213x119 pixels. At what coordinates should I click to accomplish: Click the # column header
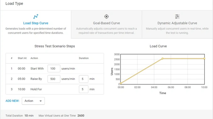(x=12, y=58)
